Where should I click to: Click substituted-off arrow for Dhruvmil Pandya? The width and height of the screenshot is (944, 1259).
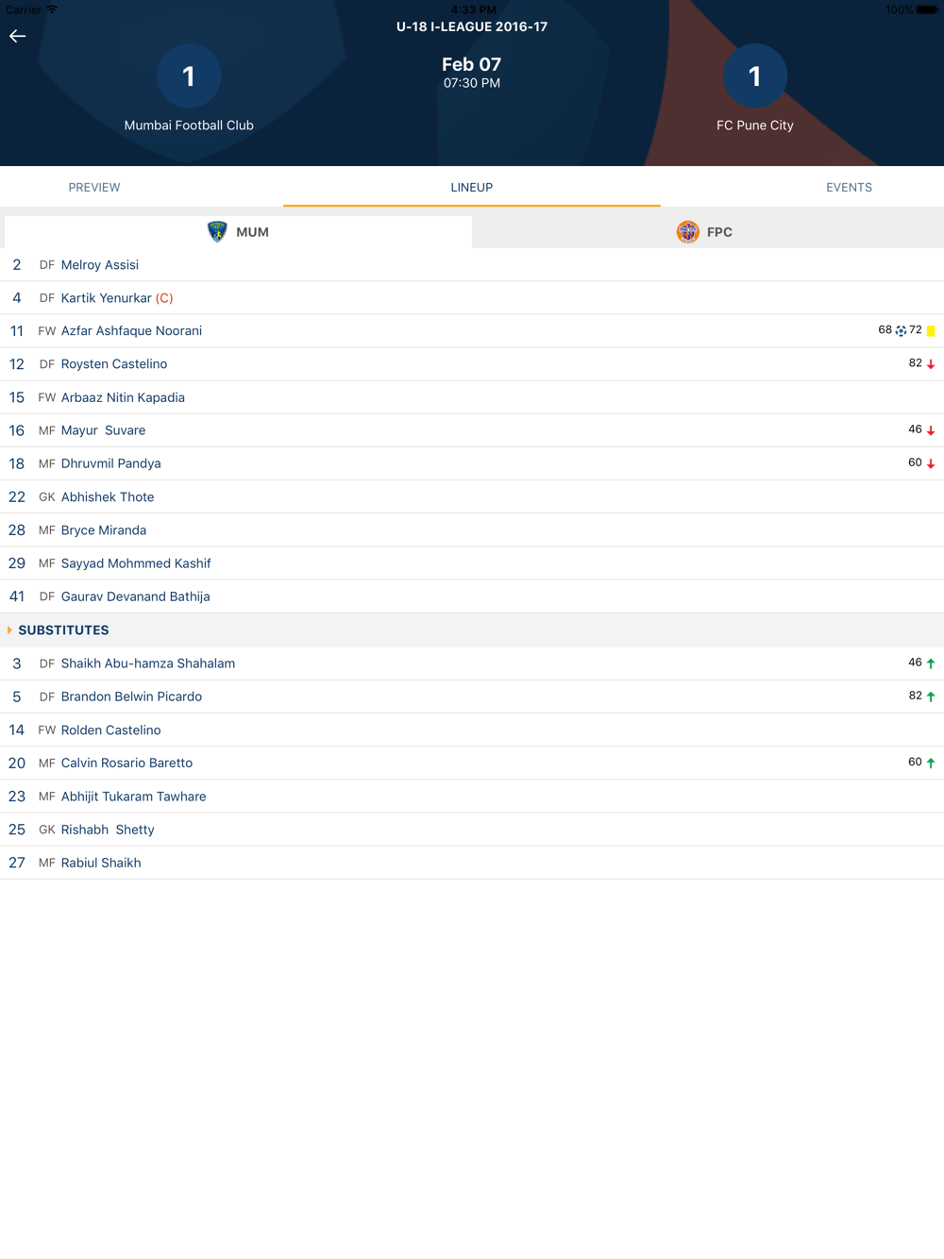[931, 463]
